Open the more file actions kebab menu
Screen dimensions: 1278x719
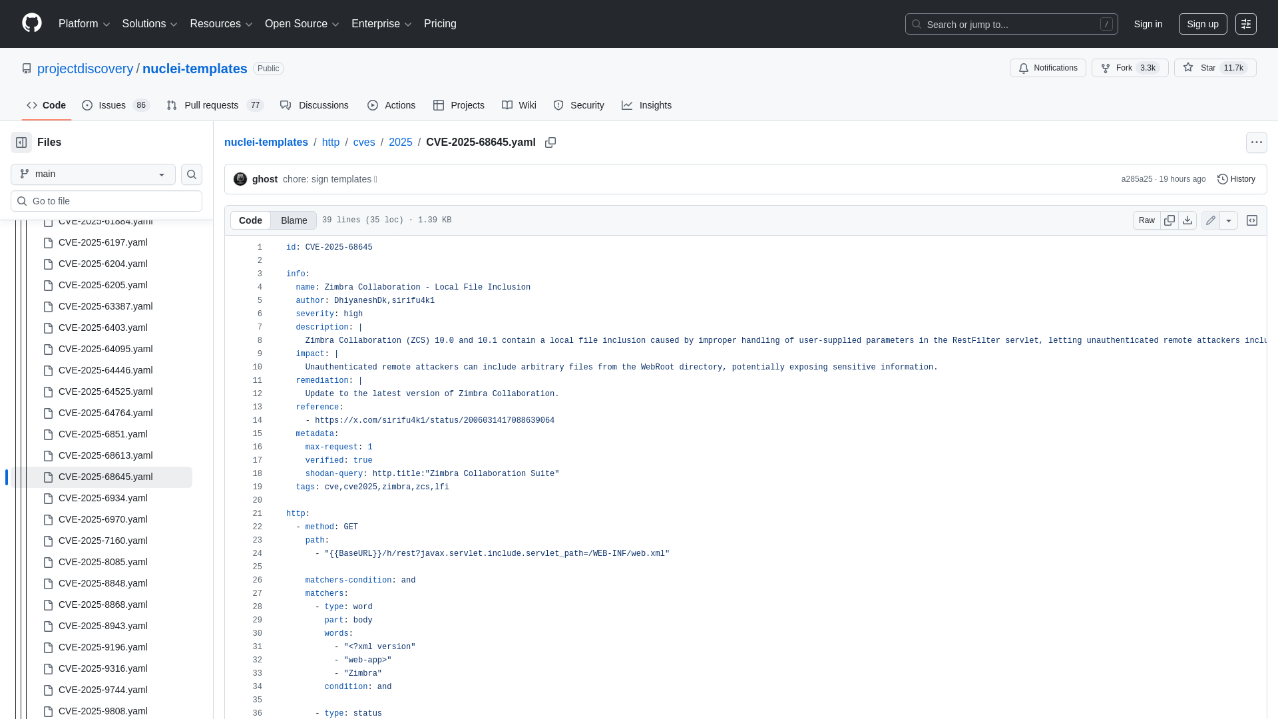(x=1257, y=142)
